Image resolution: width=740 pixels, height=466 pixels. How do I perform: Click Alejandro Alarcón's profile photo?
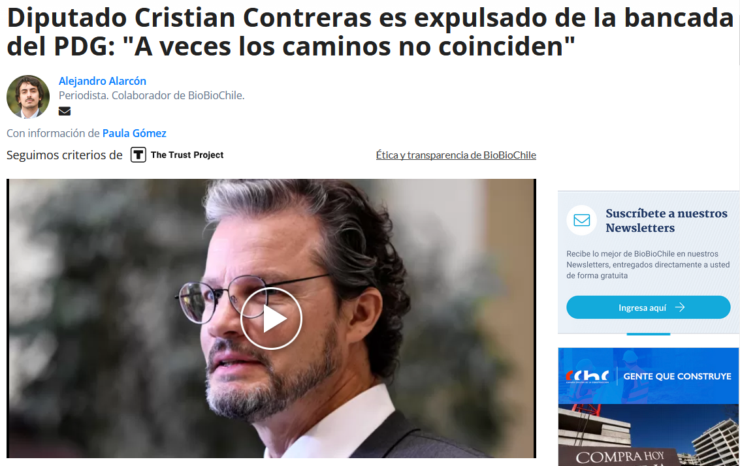[28, 96]
